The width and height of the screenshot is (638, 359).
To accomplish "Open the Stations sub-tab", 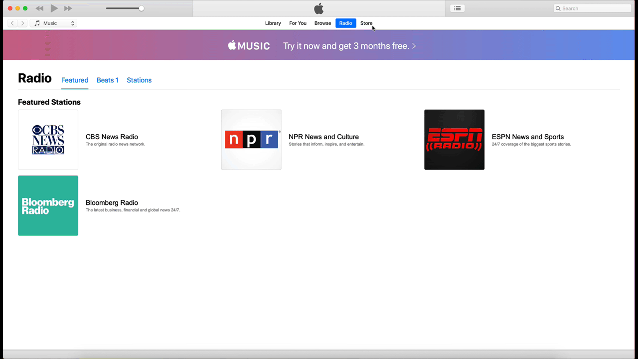I will 139,80.
